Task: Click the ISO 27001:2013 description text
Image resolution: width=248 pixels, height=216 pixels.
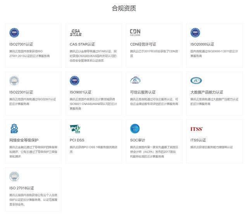Action: click(29, 53)
